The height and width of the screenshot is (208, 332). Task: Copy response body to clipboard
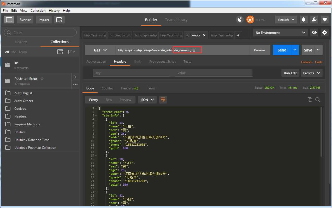310,100
